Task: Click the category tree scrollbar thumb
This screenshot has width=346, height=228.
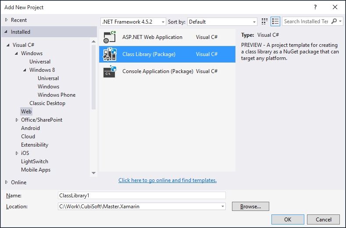Action: (x=93, y=77)
